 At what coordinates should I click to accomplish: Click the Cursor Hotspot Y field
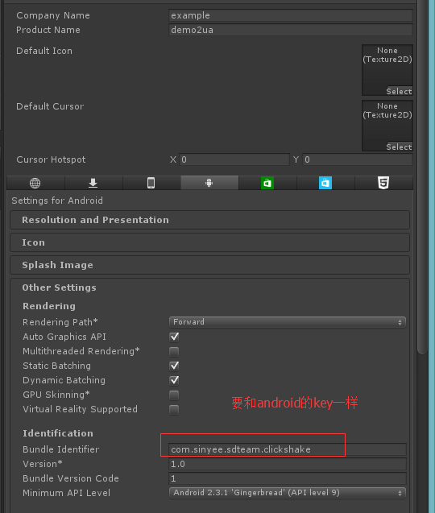358,159
